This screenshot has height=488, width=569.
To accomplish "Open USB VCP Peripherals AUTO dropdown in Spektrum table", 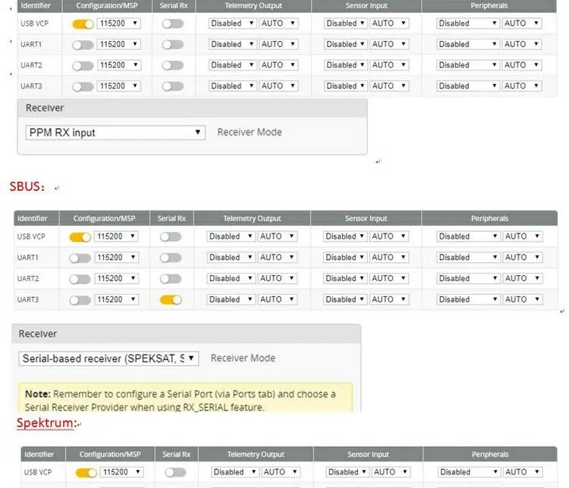I will coord(523,472).
